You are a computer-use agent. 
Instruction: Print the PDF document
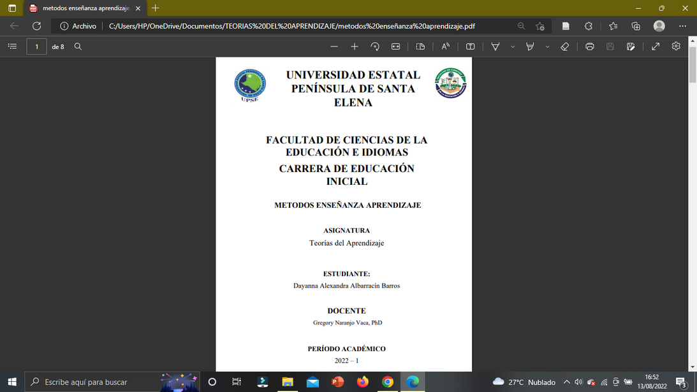pos(590,47)
